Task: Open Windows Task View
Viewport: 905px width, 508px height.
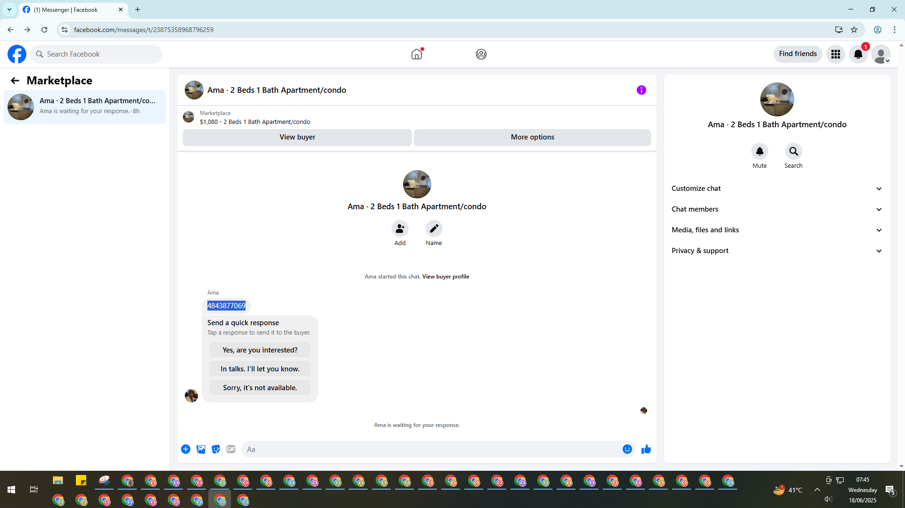Action: click(34, 490)
